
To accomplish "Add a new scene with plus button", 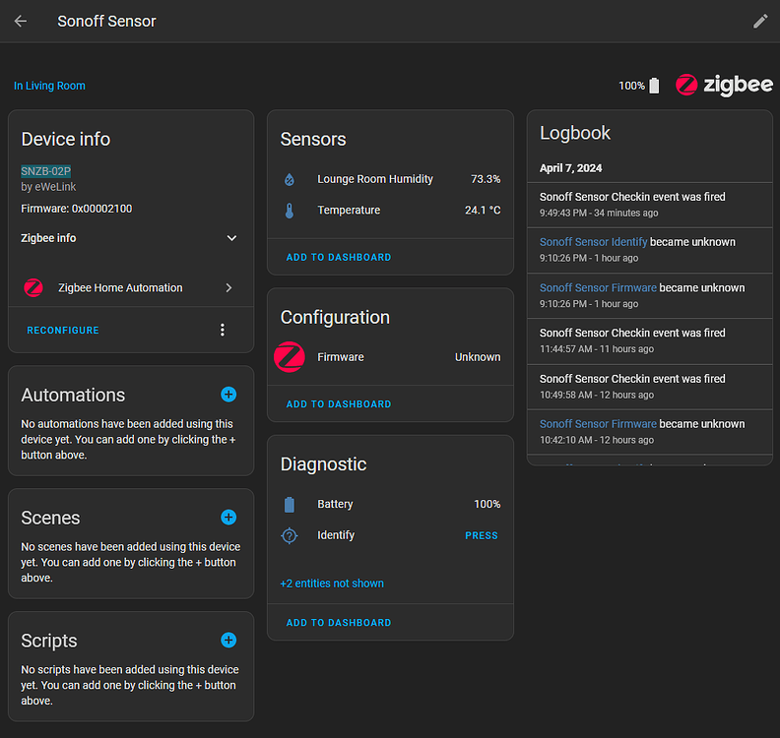I will pyautogui.click(x=228, y=518).
